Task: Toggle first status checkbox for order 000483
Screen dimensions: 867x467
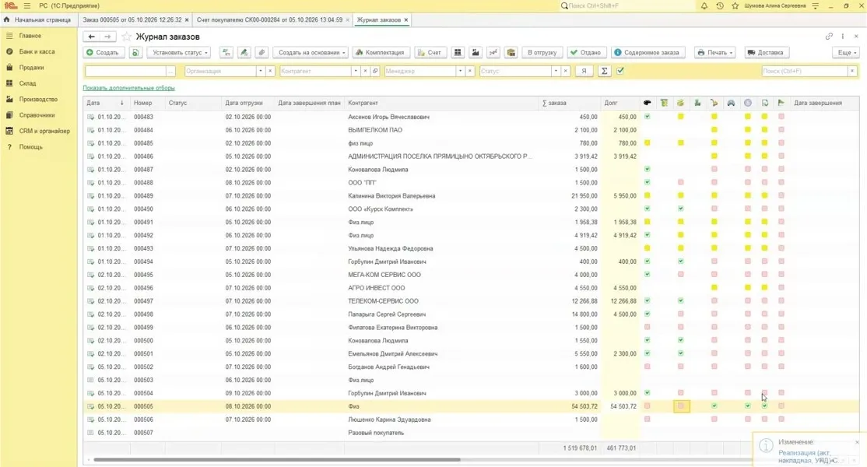Action: (647, 117)
